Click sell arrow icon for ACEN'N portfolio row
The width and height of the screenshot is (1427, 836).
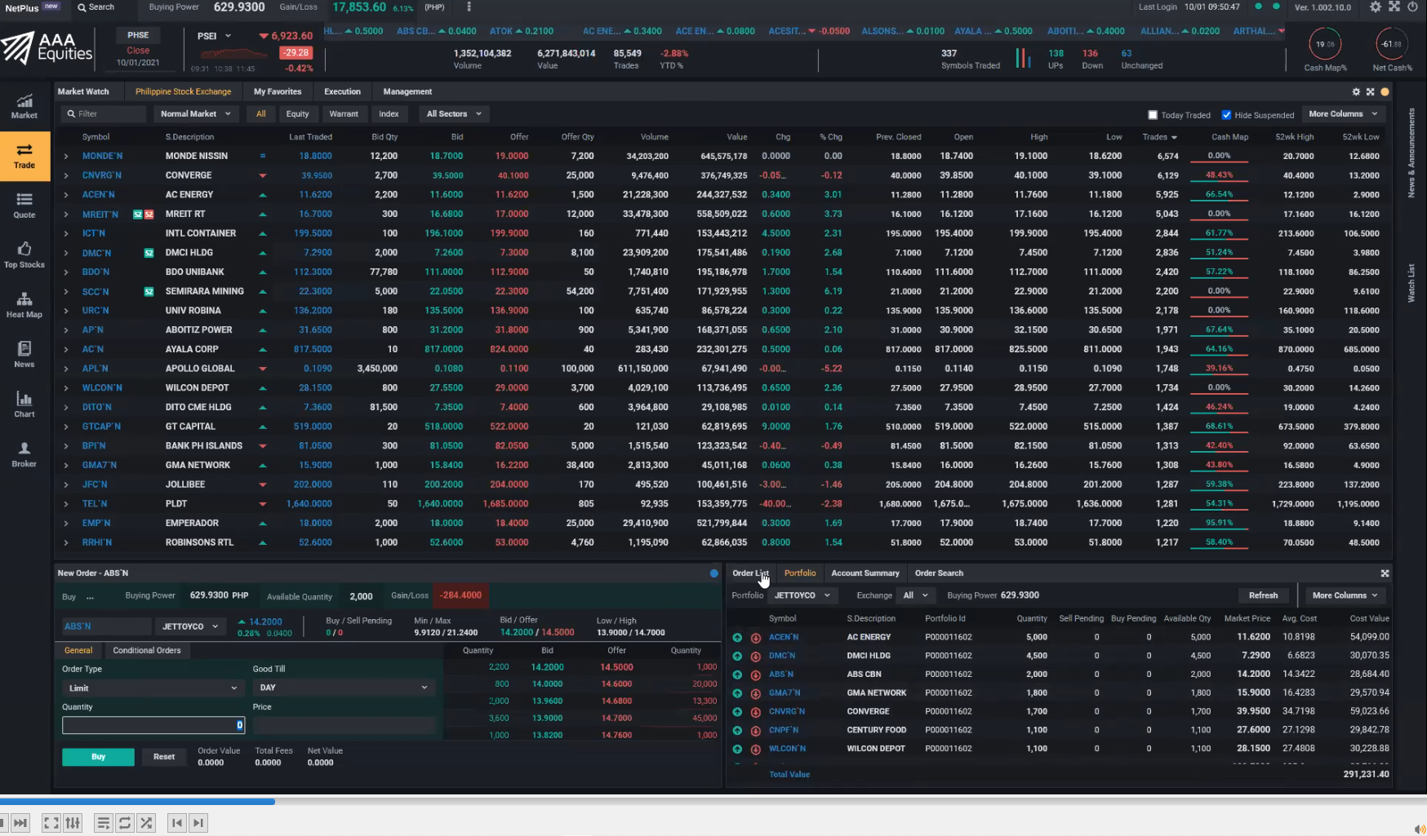756,638
